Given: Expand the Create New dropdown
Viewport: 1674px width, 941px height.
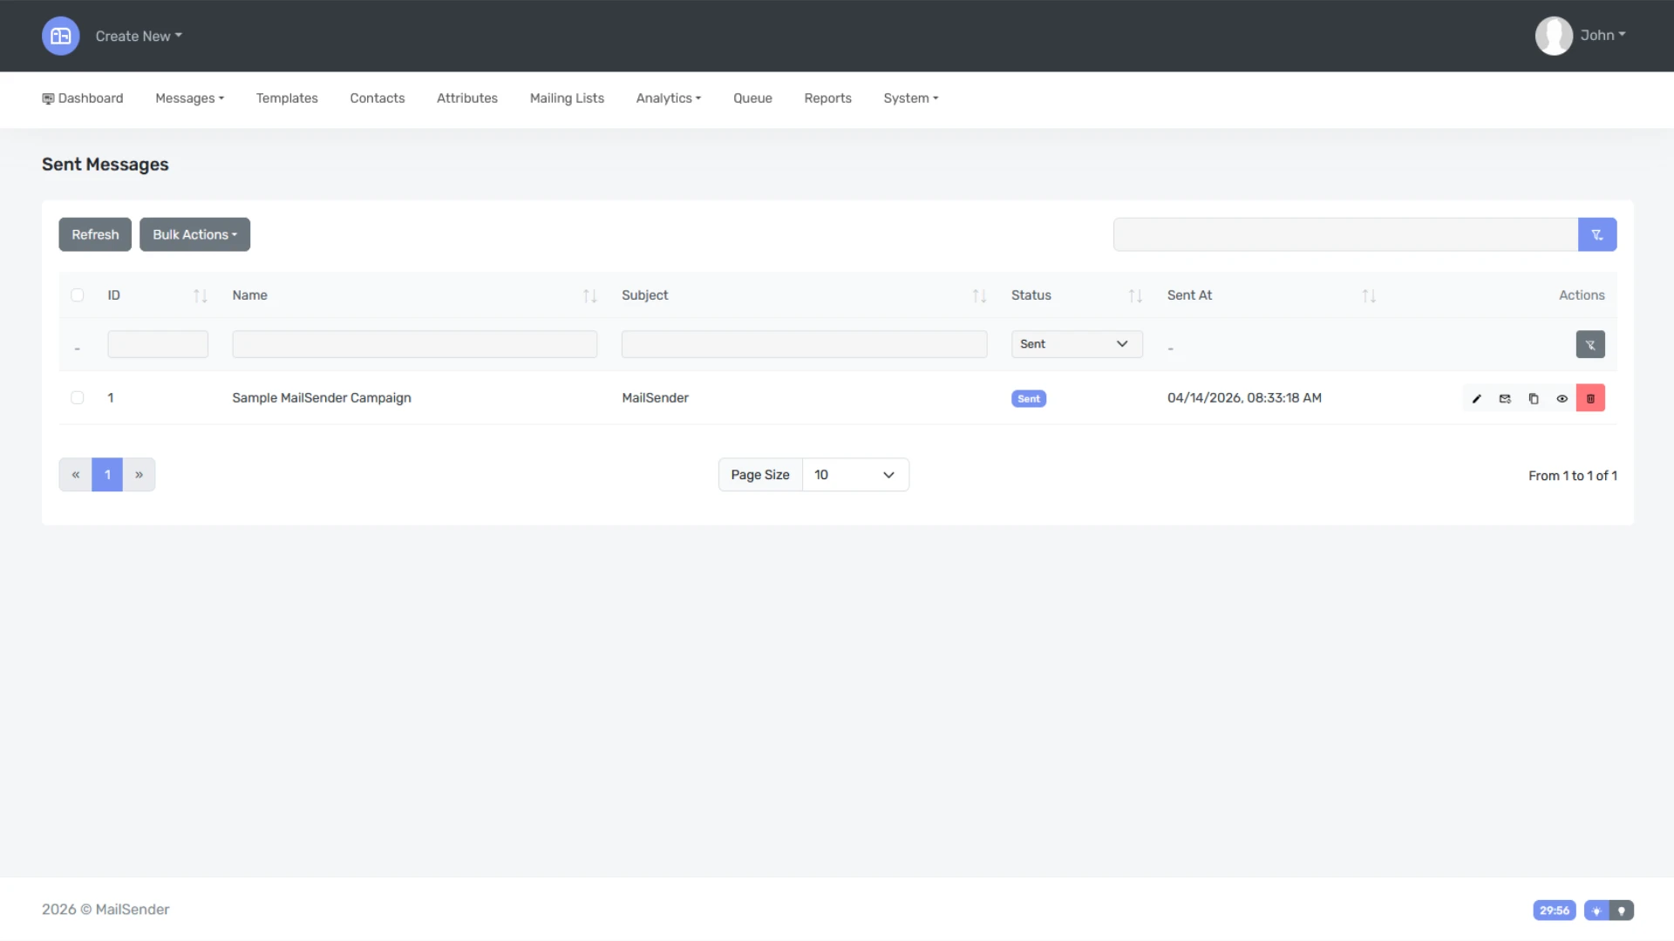Looking at the screenshot, I should point(139,36).
